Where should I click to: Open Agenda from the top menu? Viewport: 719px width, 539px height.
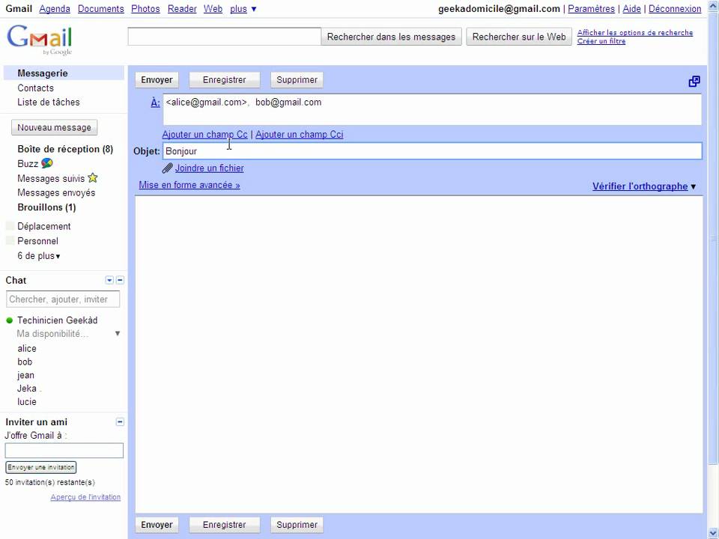point(54,9)
